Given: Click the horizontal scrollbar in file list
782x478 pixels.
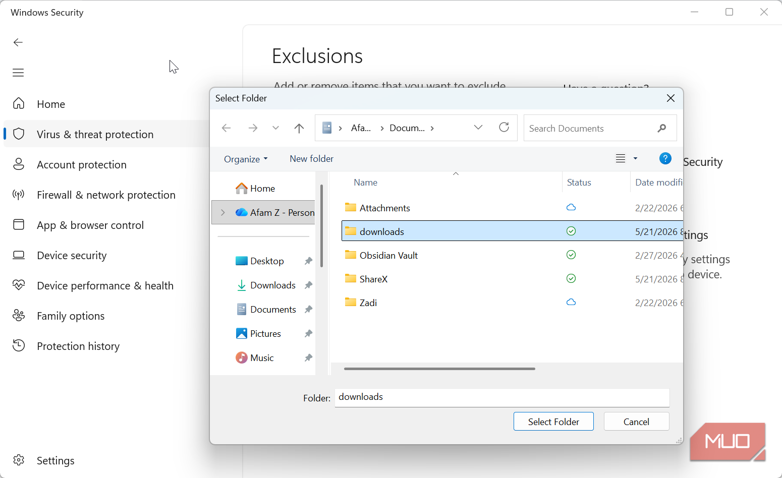Looking at the screenshot, I should point(439,369).
